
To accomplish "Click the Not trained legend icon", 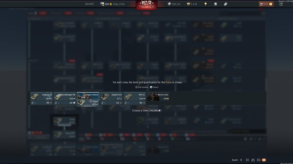I will point(137,87).
